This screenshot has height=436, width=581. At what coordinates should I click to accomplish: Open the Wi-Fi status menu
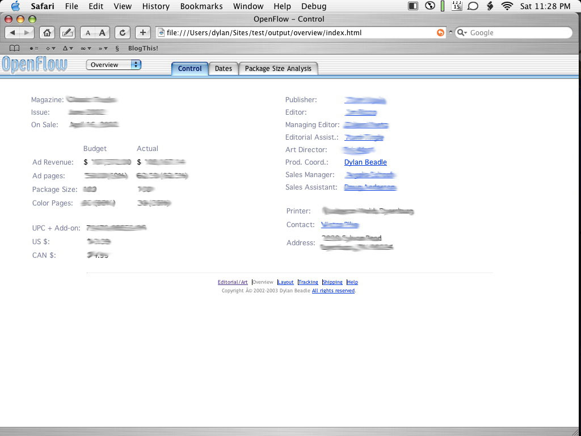507,6
